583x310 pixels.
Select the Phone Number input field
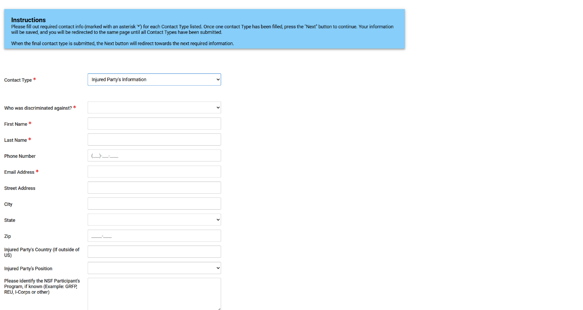pos(154,156)
